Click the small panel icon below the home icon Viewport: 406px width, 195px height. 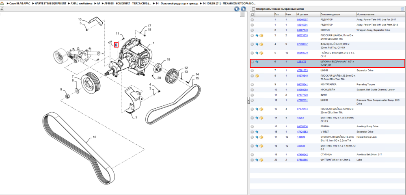(x=2, y=9)
